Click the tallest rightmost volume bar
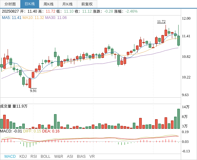Image resolution: width=197 pixels, height=160 pixels. [x=179, y=119]
